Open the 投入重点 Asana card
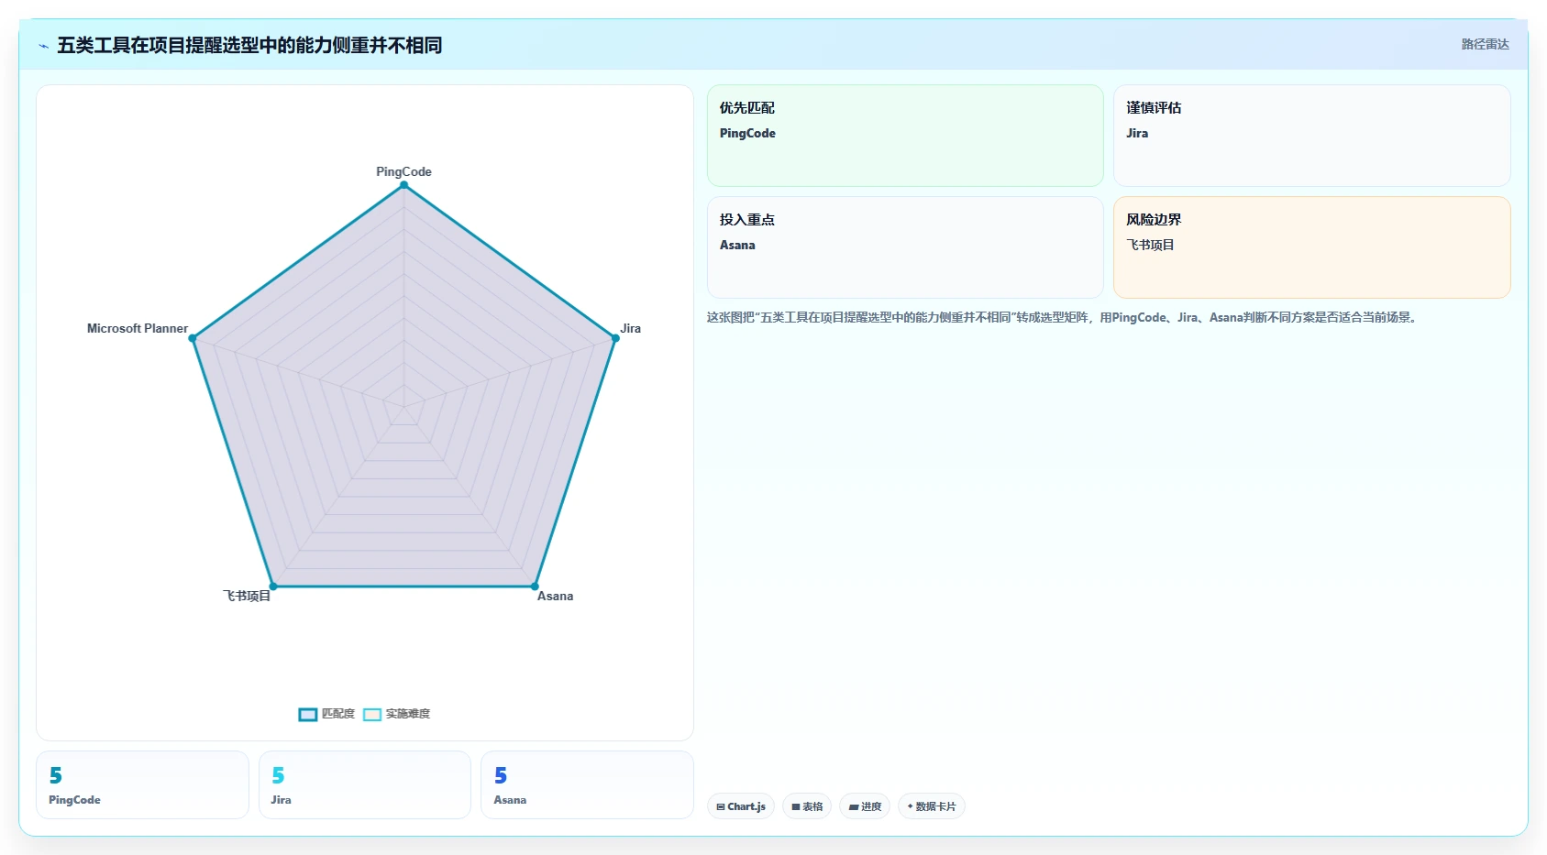Image resolution: width=1547 pixels, height=855 pixels. click(905, 247)
